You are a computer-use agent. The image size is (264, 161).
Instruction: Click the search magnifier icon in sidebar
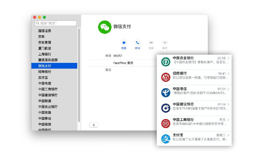point(38,23)
